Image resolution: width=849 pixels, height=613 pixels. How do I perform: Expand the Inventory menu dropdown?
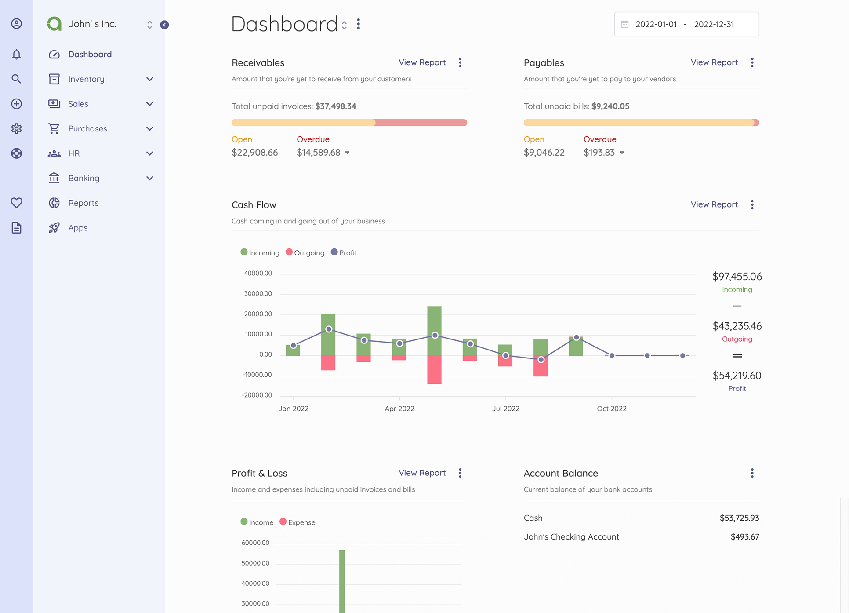[x=149, y=79]
